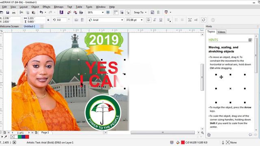Viewport: 260px width, 146px height.
Task: Open the Window menu
Action: [101, 7]
